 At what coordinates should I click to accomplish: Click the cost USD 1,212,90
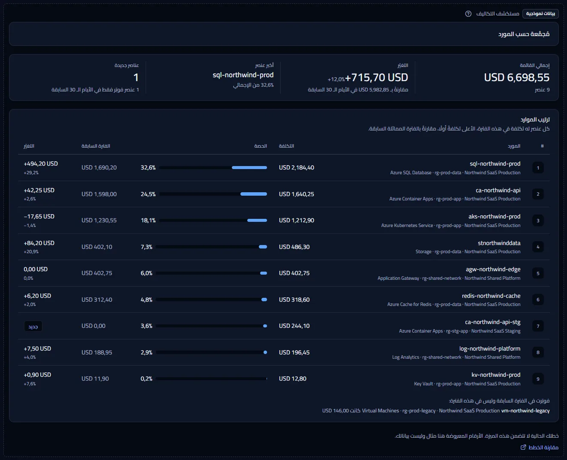tap(297, 221)
